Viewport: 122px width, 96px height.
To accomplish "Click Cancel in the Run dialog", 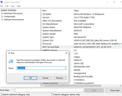I will [45, 78].
